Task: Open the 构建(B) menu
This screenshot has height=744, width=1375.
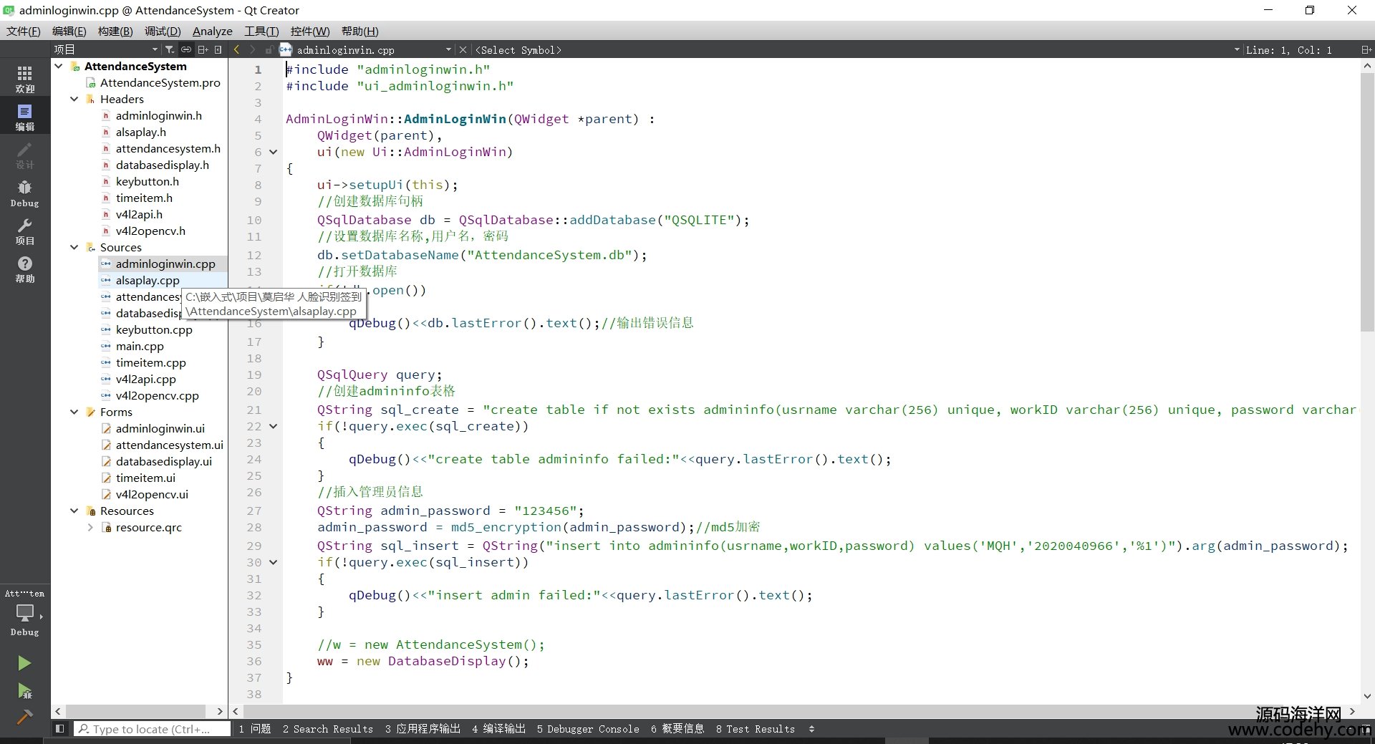Action: (x=115, y=31)
